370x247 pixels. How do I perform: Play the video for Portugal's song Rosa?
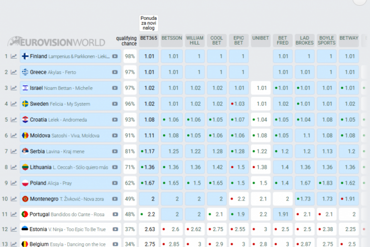pyautogui.click(x=115, y=214)
